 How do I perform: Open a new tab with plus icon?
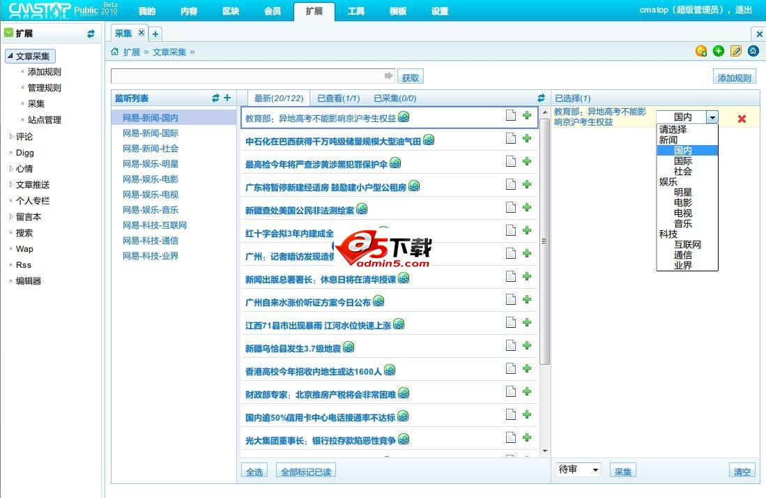(155, 34)
